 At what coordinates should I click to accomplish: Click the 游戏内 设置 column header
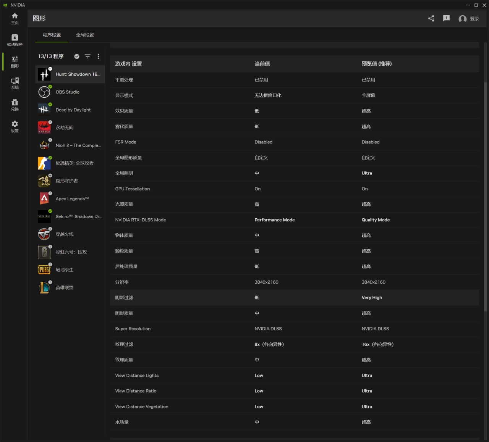click(128, 64)
